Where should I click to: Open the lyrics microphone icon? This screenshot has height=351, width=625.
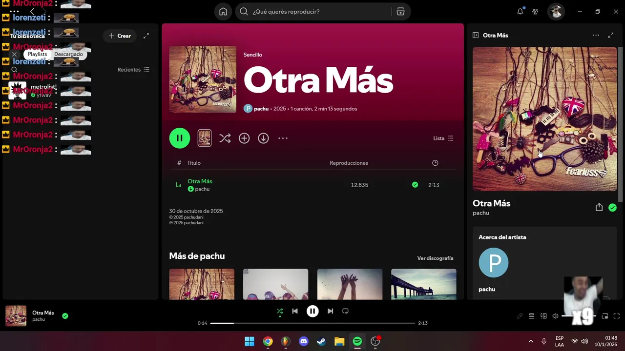520,316
